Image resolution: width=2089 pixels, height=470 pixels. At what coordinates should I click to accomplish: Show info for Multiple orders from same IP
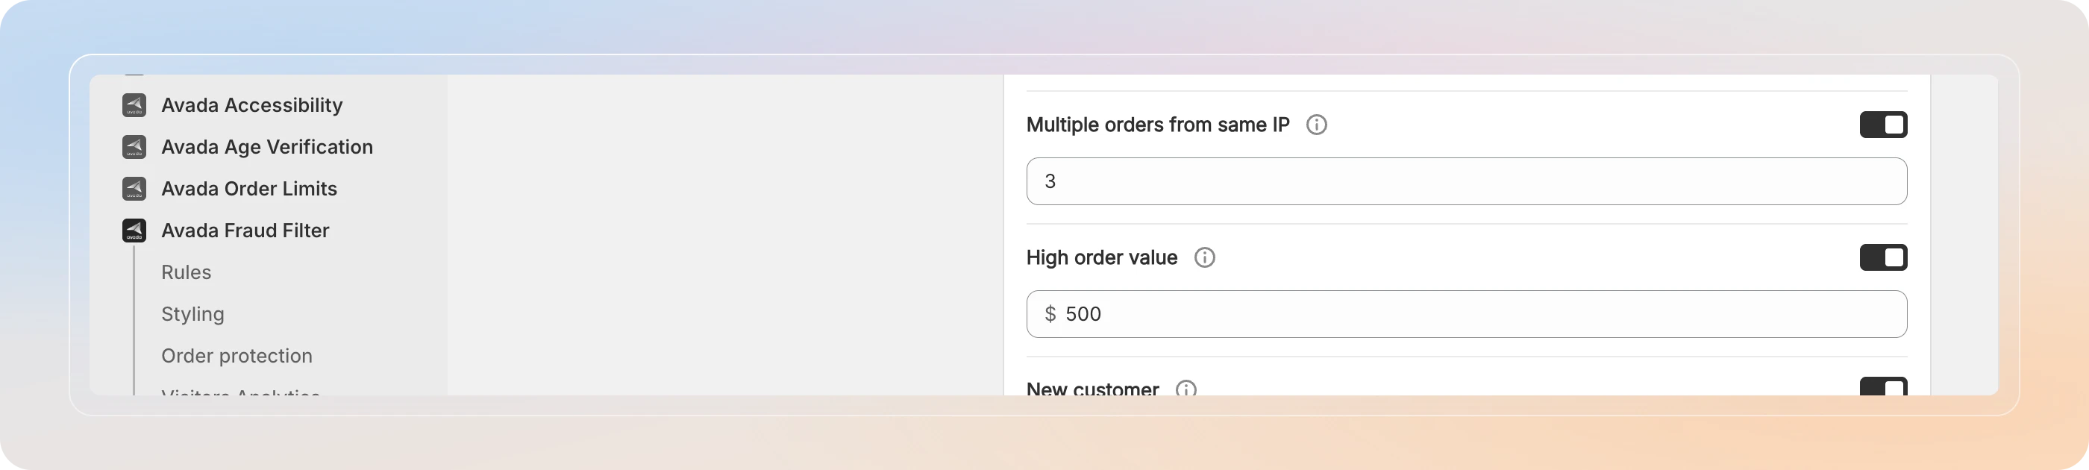click(x=1316, y=125)
